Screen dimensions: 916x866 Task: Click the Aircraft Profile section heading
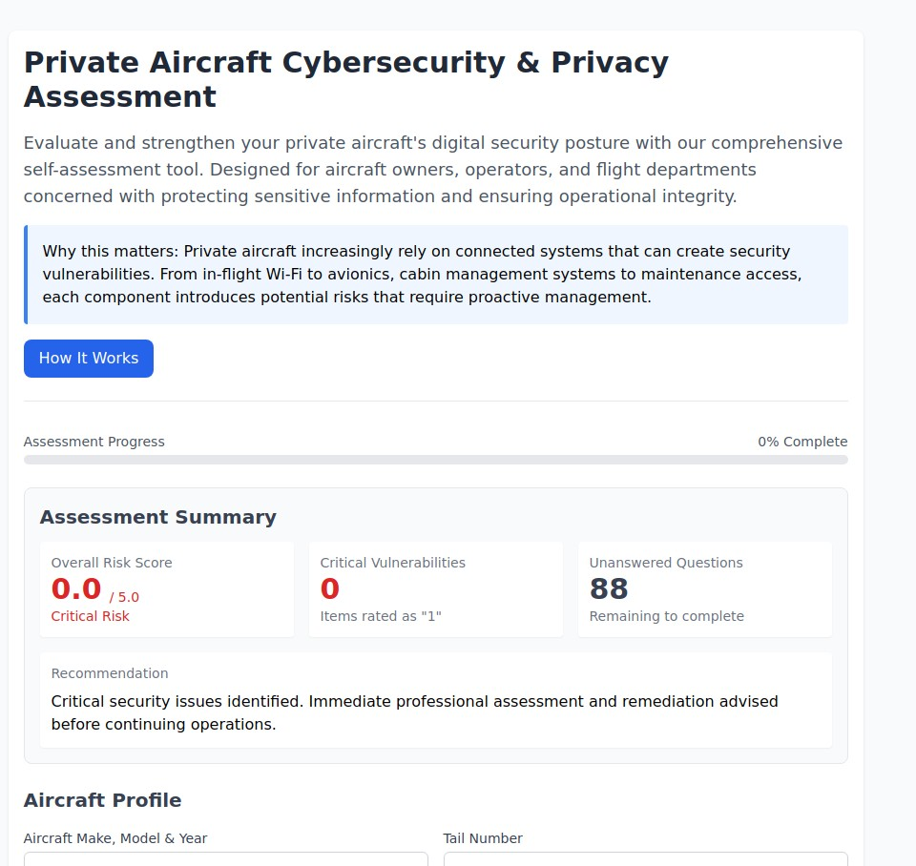103,800
